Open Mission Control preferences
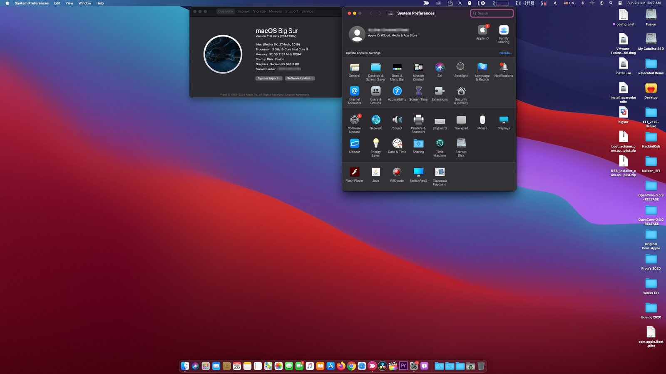 418,67
